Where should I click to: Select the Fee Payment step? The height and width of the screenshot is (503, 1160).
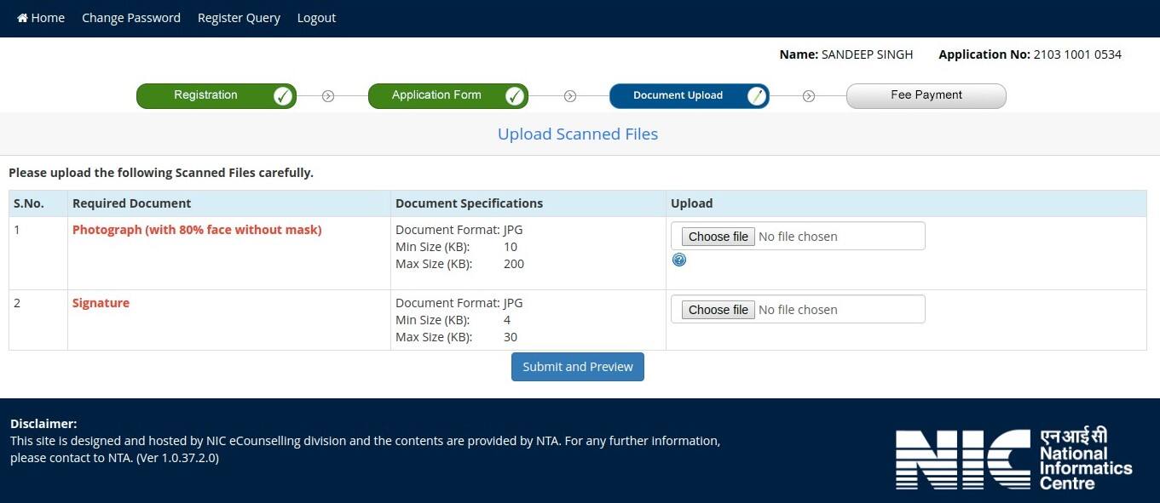pos(926,95)
